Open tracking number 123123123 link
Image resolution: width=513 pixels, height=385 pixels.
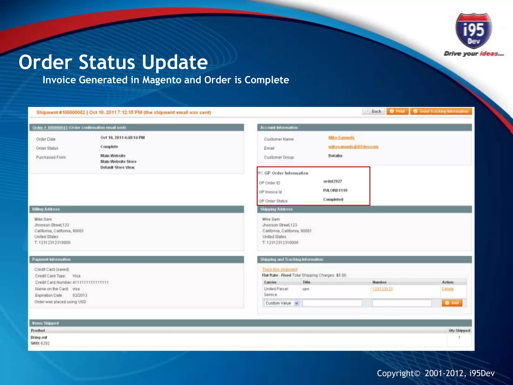point(382,289)
